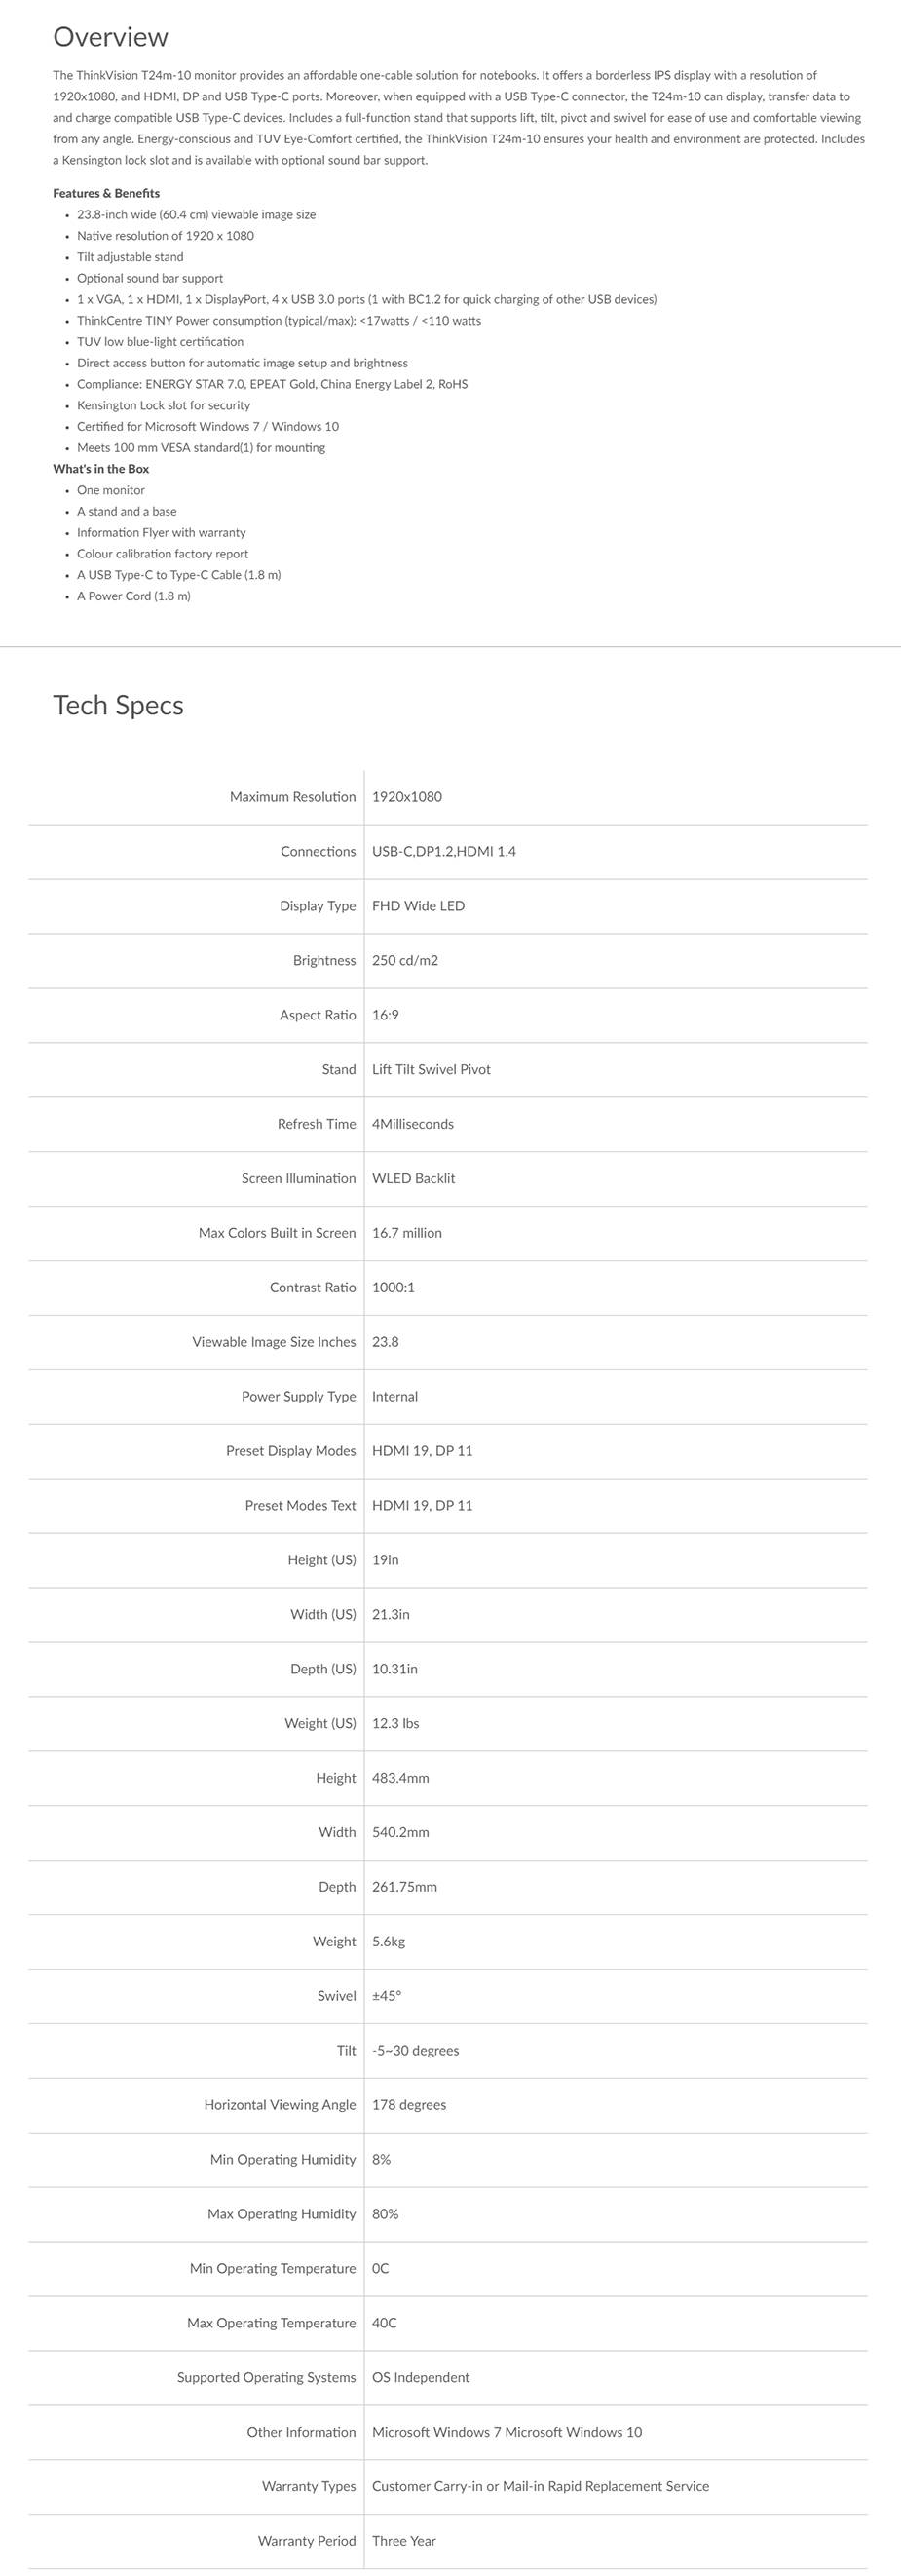This screenshot has width=901, height=2576.
Task: Click the Maximum Resolution spec label
Action: (291, 797)
